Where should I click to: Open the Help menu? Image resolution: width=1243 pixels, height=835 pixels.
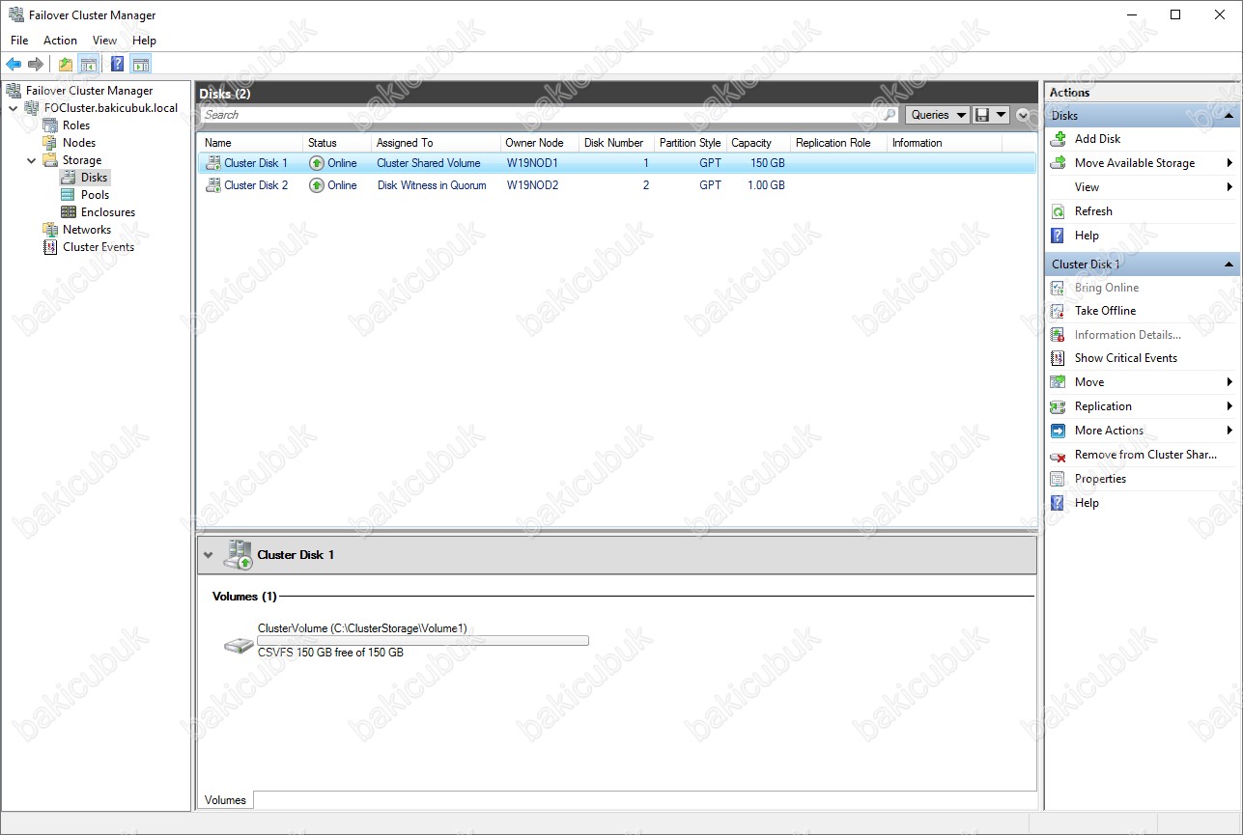pyautogui.click(x=144, y=41)
